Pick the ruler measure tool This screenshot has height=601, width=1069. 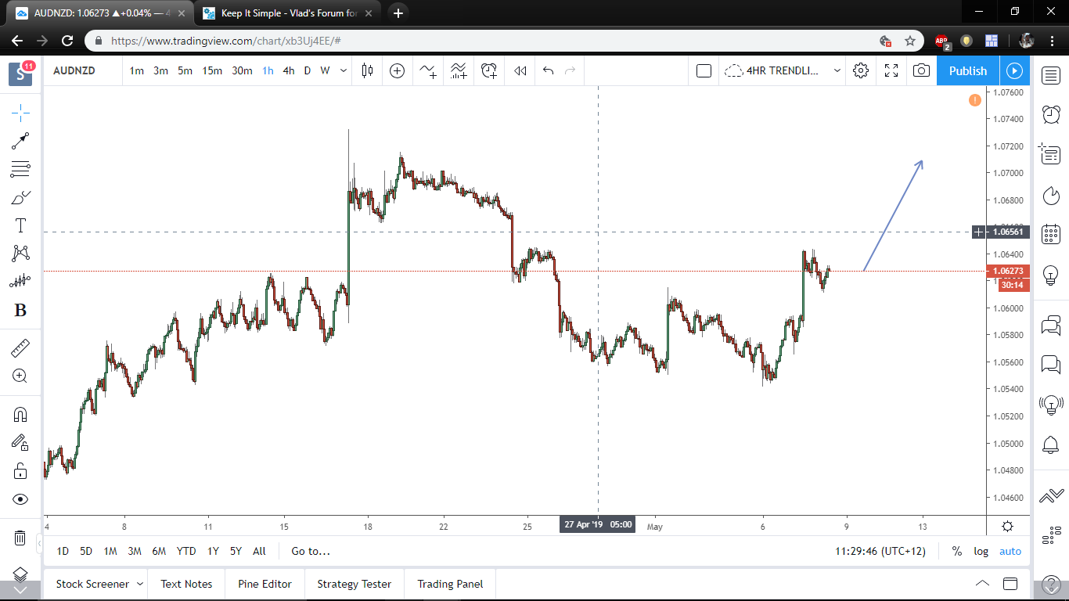20,348
